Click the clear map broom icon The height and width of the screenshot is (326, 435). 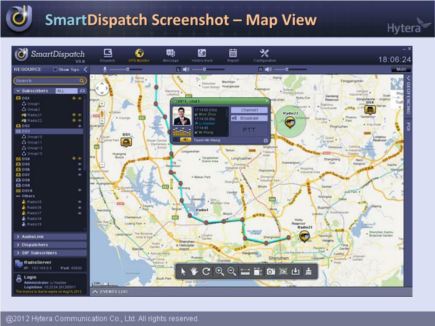309,272
